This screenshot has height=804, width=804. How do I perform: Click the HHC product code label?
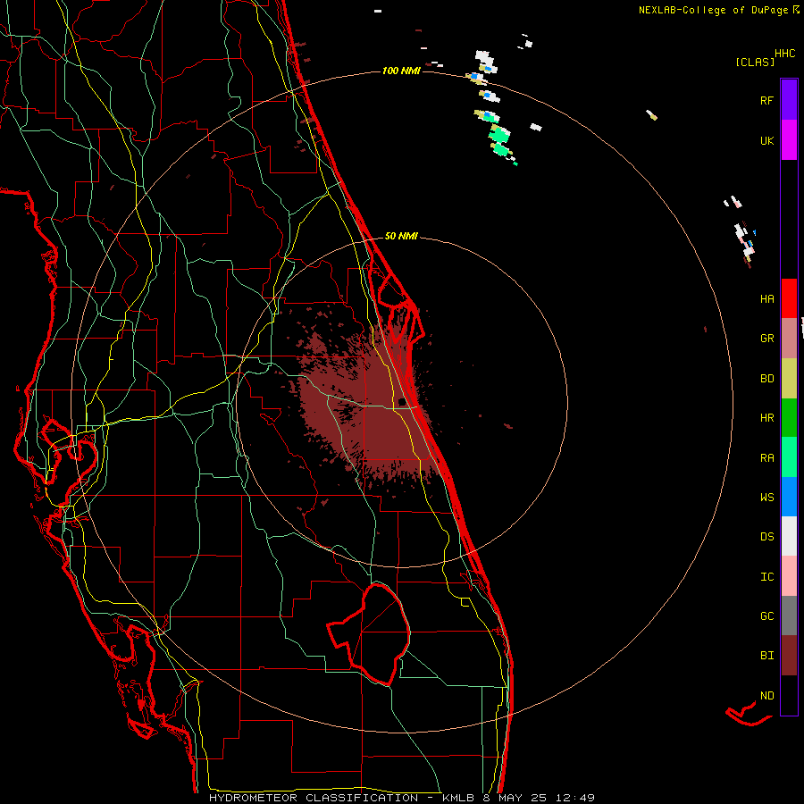coord(784,54)
